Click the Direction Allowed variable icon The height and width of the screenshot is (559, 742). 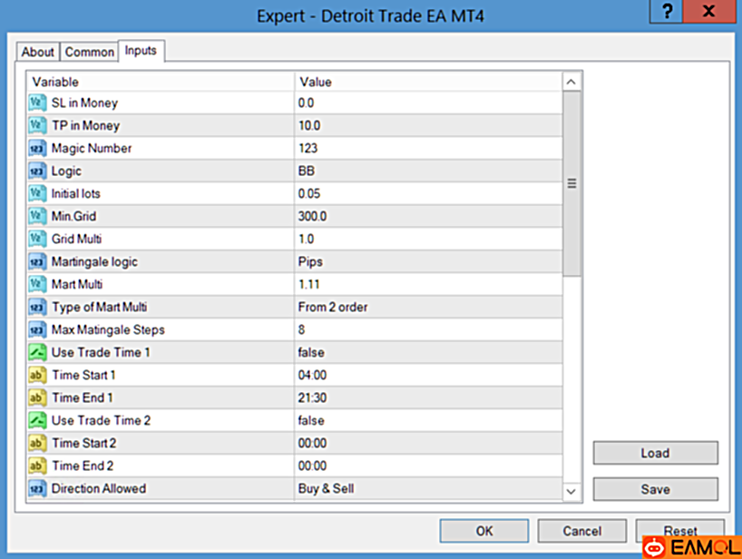(37, 489)
